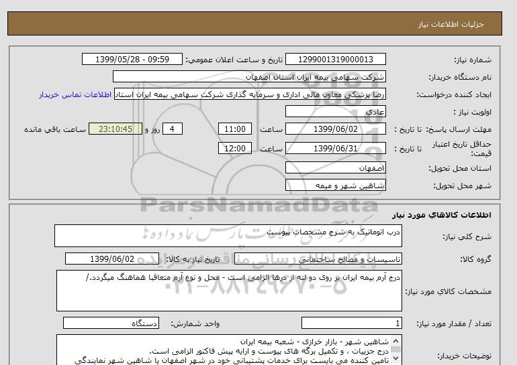Select the buyer organization name field
This screenshot has height=365, width=517.
(x=249, y=77)
